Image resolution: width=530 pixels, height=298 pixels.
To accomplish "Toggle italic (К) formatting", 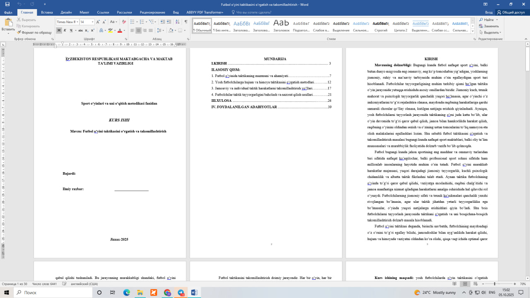I will [x=65, y=30].
